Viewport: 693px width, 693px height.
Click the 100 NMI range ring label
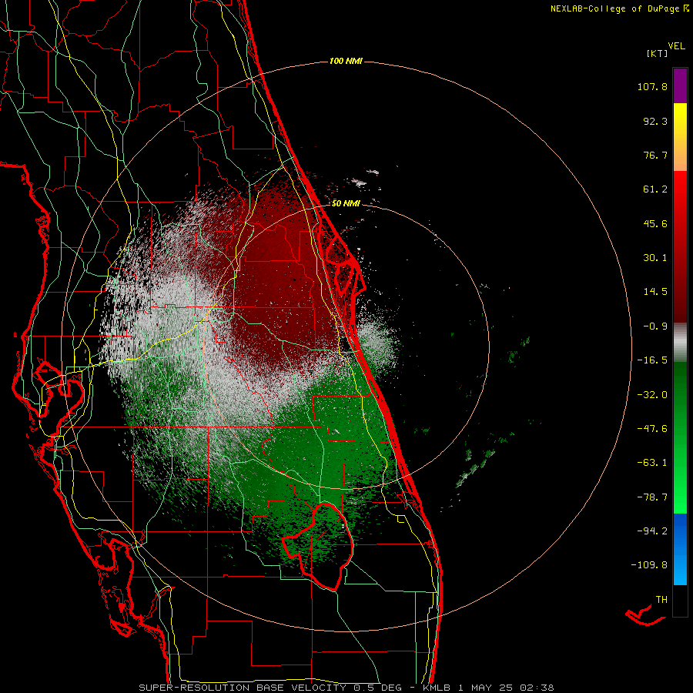click(x=346, y=61)
